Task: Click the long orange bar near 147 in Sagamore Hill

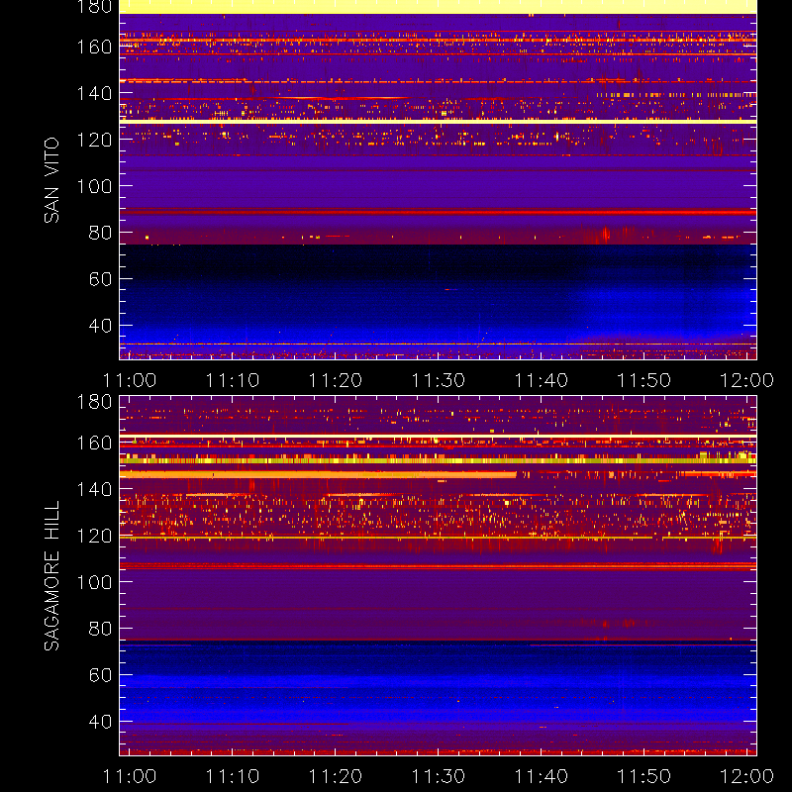Action: pos(318,475)
